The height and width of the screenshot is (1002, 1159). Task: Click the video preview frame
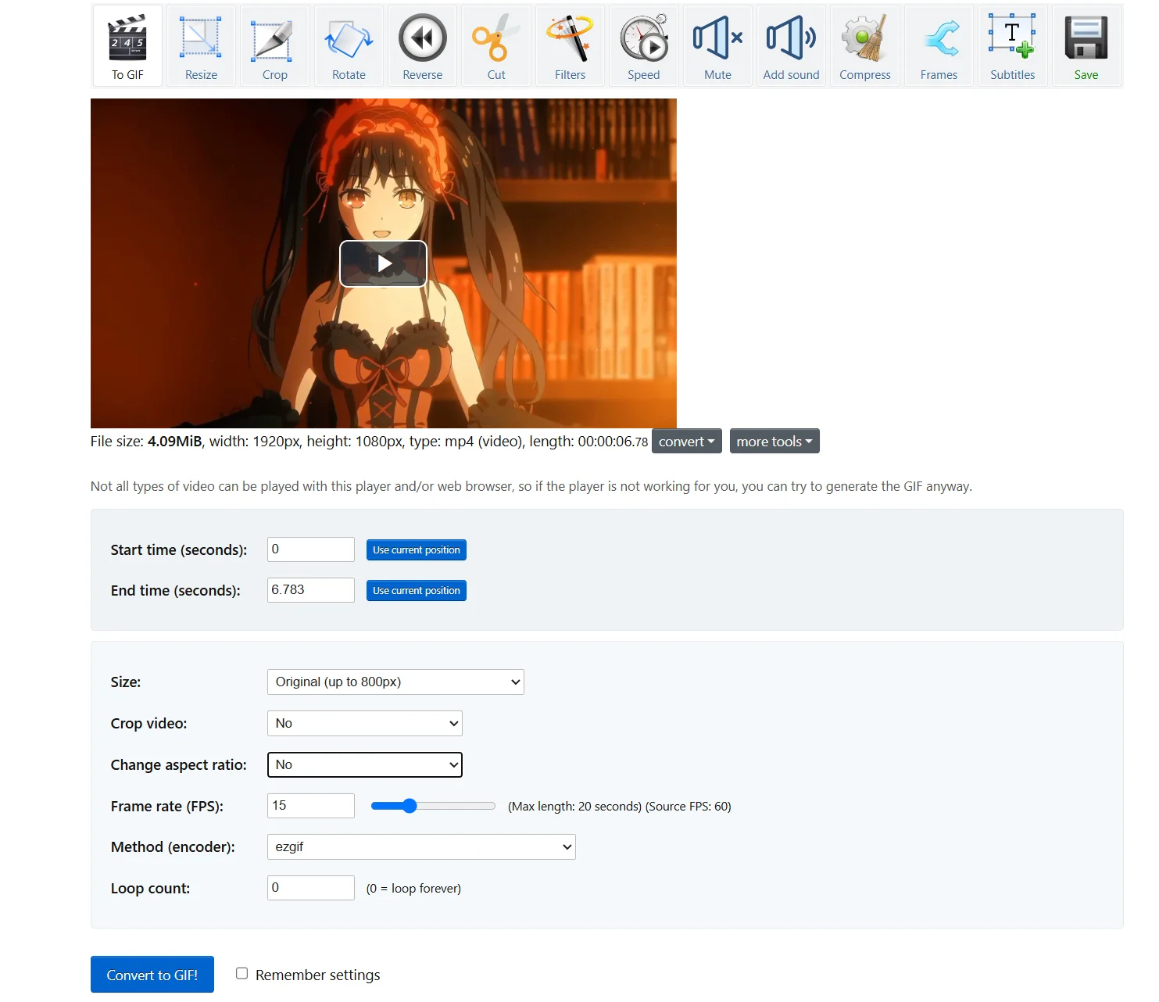(x=384, y=263)
